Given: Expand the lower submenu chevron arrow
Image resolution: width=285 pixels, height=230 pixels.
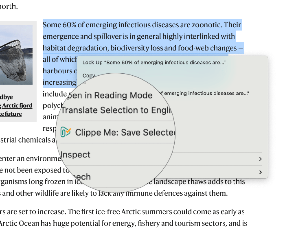Looking at the screenshot, I should coord(260,173).
